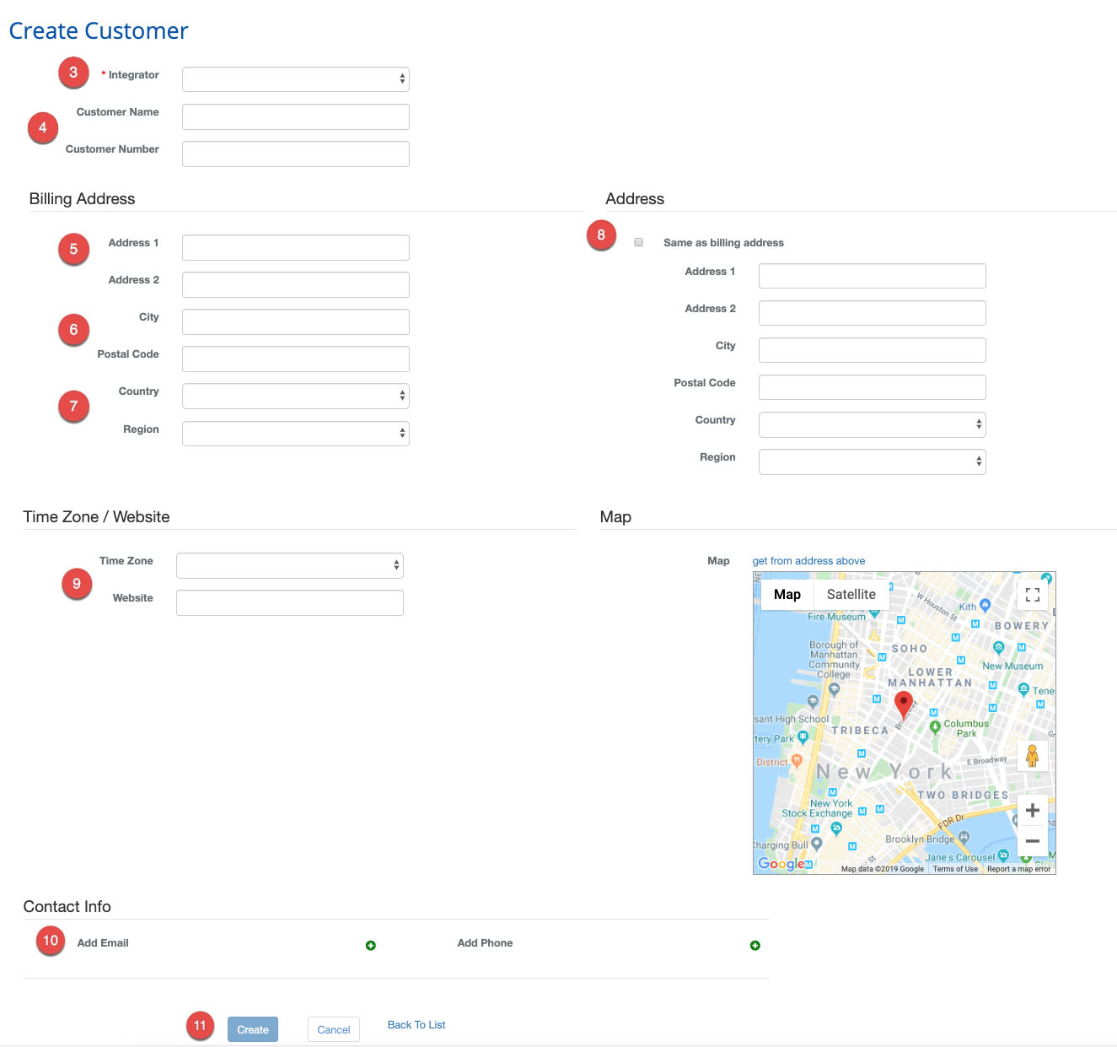Follow the get from address above link
The image size is (1117, 1047).
[808, 560]
